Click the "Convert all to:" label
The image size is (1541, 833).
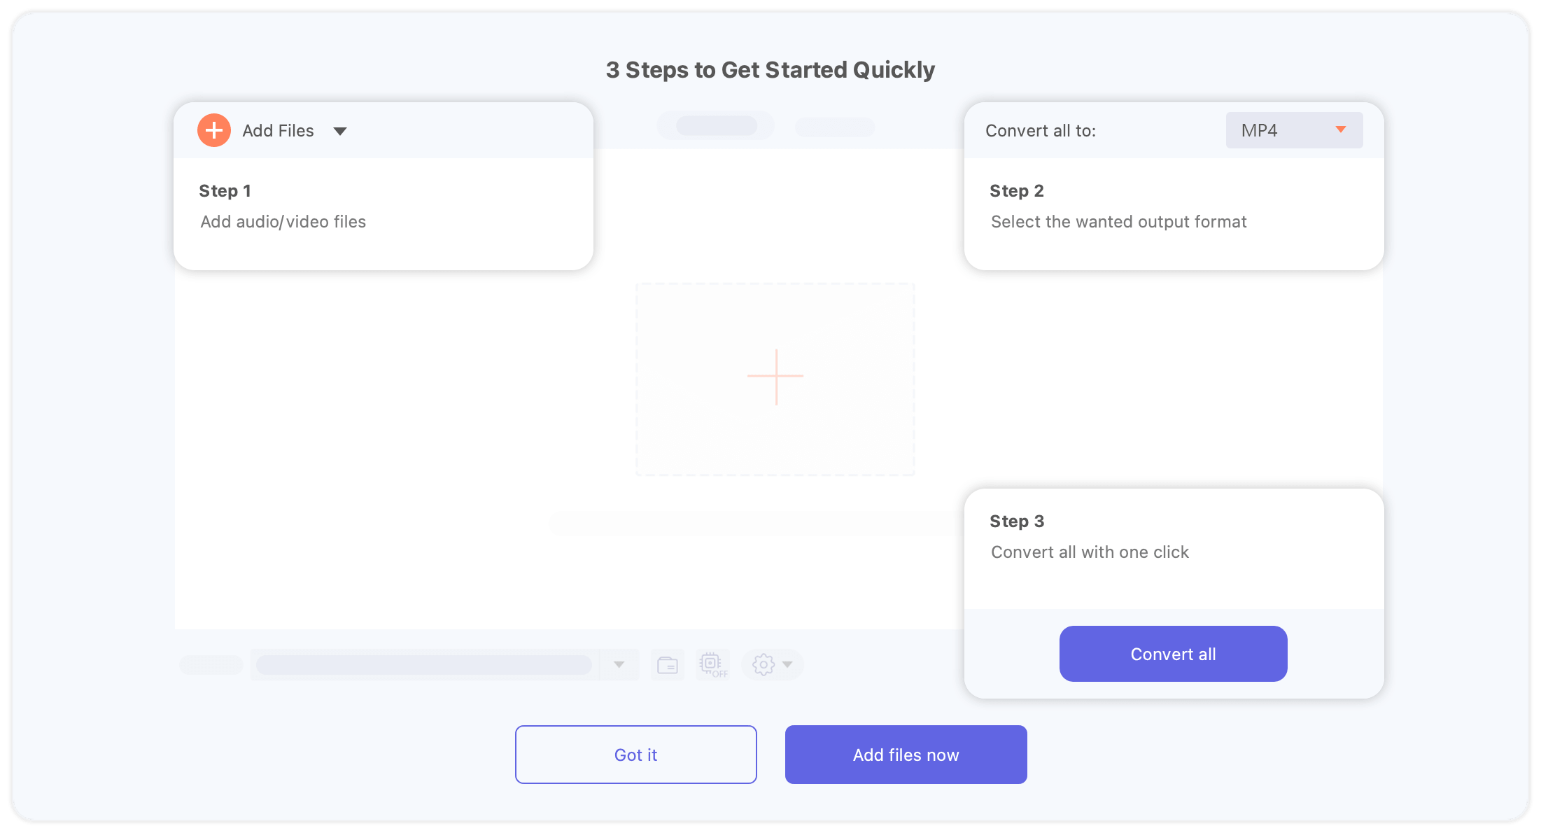pyautogui.click(x=1040, y=131)
